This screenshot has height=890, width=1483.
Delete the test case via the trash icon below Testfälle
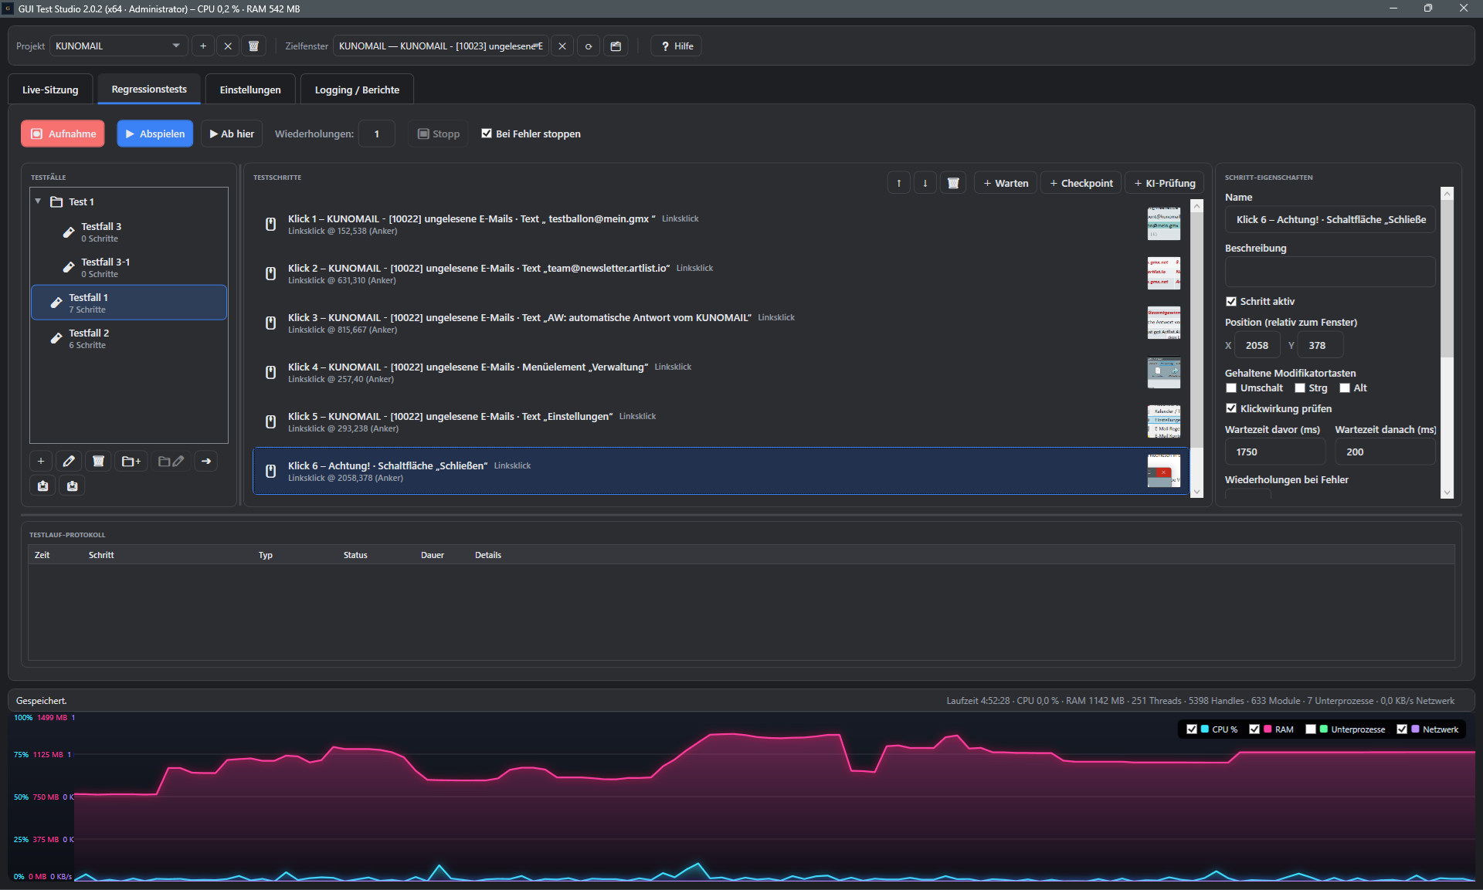(x=98, y=462)
